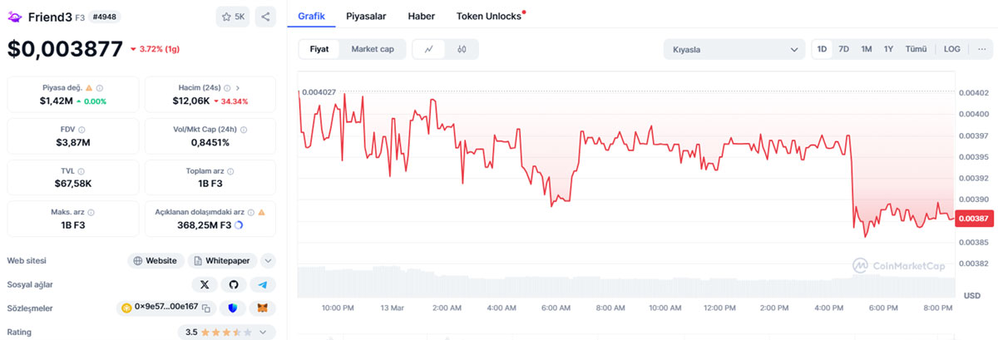Viewport: 998px width, 340px height.
Task: Show info icon beside TVL
Action: pos(81,170)
